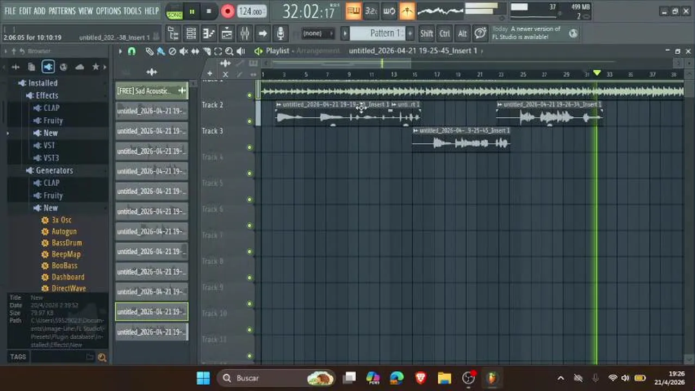The height and width of the screenshot is (391, 695).
Task: Mute Track 2 with its green dot
Action: 250,121
